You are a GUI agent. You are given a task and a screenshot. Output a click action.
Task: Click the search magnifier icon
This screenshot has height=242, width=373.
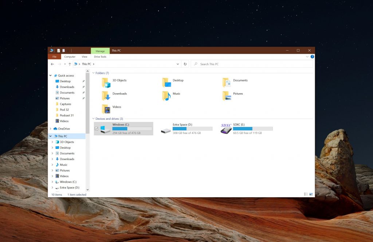click(x=196, y=64)
